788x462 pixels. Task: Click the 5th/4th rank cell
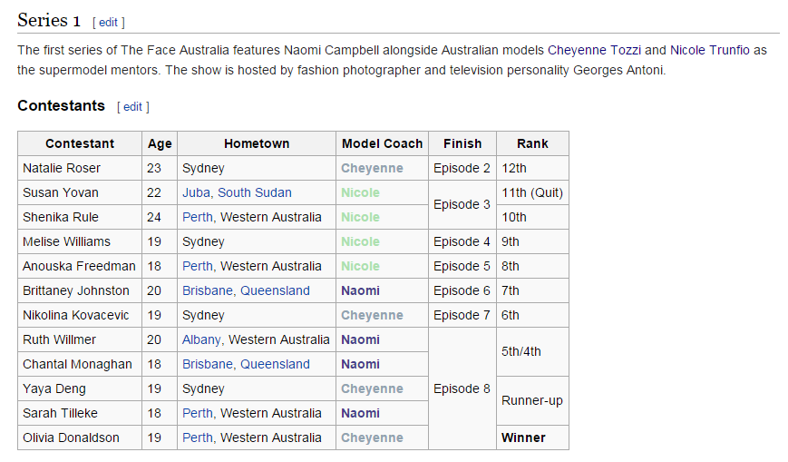[532, 352]
